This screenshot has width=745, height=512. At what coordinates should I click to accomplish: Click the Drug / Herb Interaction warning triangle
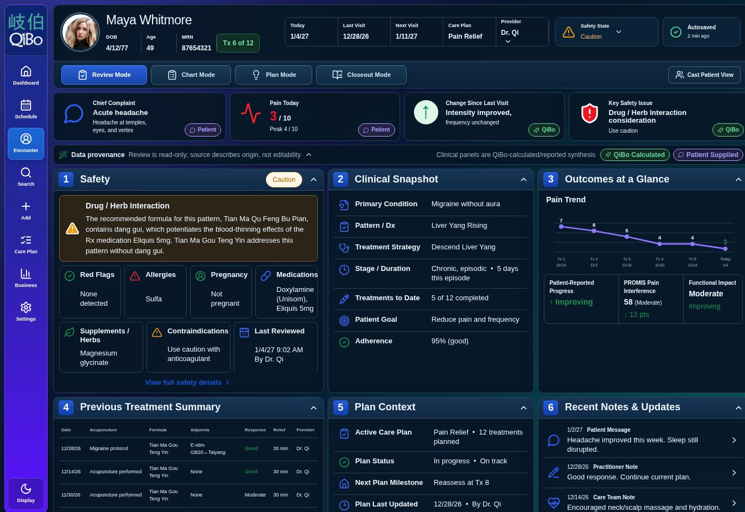[x=72, y=228]
